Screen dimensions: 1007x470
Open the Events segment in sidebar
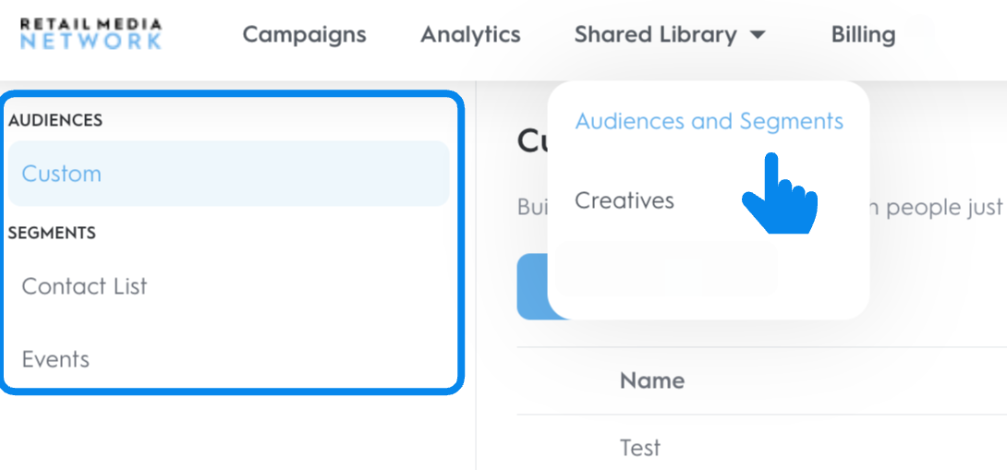pos(55,359)
